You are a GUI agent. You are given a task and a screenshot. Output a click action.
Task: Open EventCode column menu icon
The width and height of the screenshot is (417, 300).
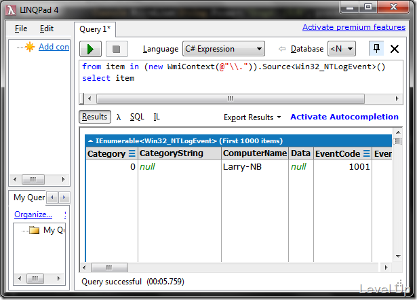point(367,153)
